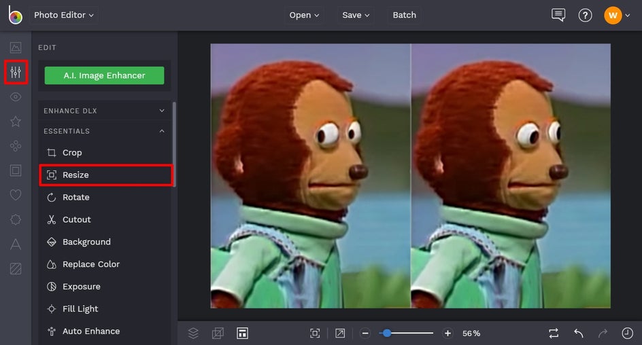642x345 pixels.
Task: Select the Background tool
Action: pos(105,242)
